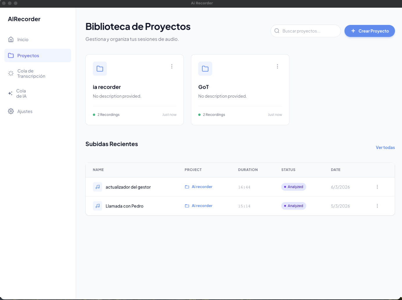Click the search magnifier icon in search bar
This screenshot has height=300, width=402.
click(x=277, y=30)
